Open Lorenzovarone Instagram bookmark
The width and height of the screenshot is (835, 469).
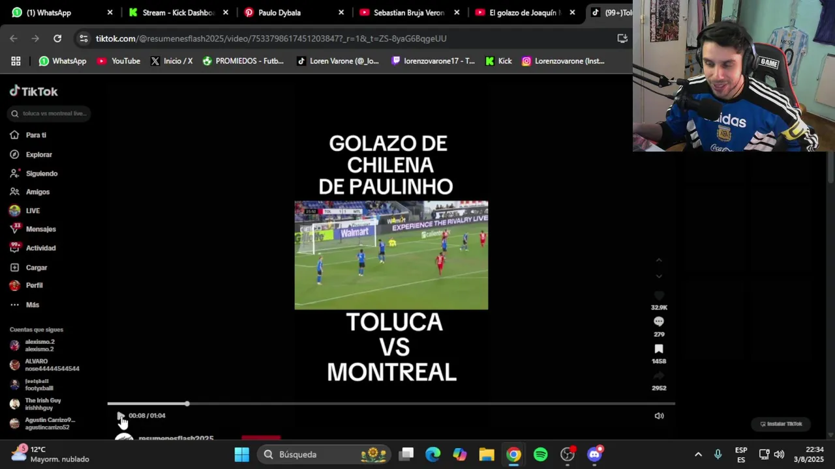[x=563, y=61]
